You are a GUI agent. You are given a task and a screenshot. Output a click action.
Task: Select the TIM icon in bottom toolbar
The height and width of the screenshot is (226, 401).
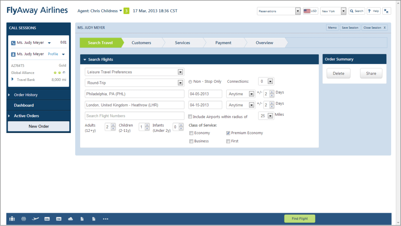tap(59, 219)
